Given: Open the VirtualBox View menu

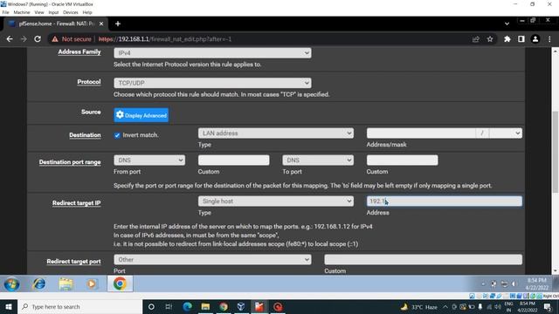Looking at the screenshot, I should pos(38,12).
